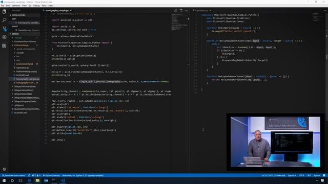Open the Help menu
Viewport: 328px width, 184px height.
pos(51,6)
